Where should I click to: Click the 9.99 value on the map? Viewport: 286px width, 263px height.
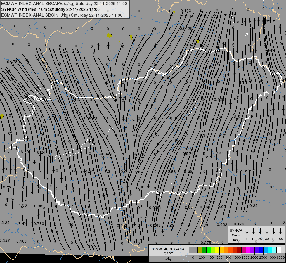click(x=123, y=136)
